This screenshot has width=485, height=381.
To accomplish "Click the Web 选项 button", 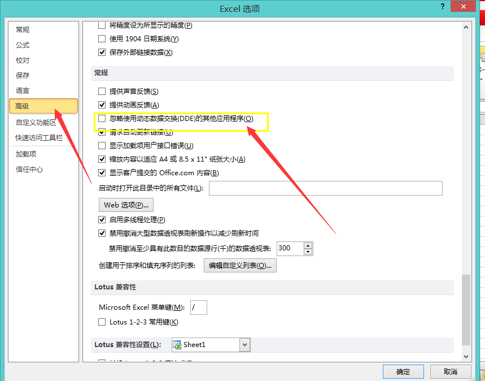I will (126, 205).
